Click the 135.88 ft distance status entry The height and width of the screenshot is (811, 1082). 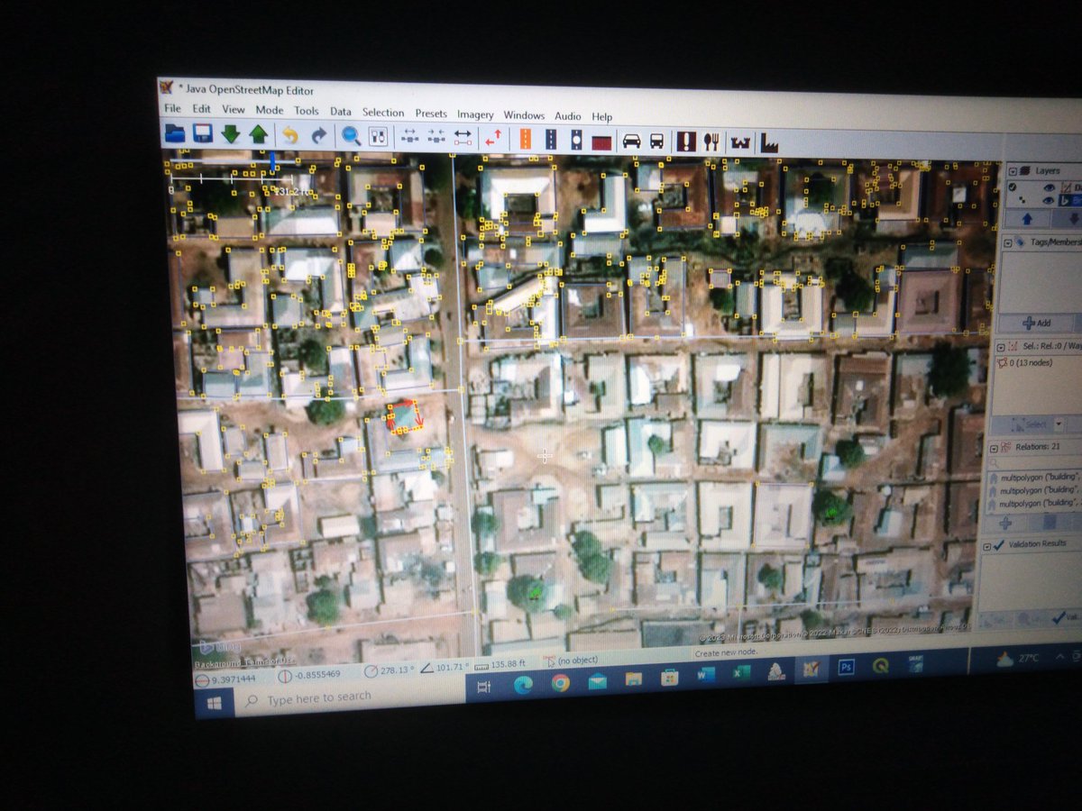510,665
